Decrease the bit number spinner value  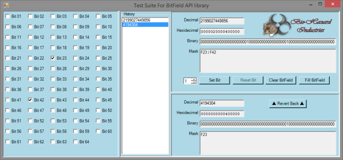[x=194, y=82]
